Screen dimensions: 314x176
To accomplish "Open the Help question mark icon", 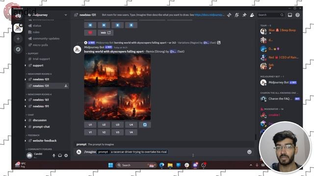I will pos(297,15).
